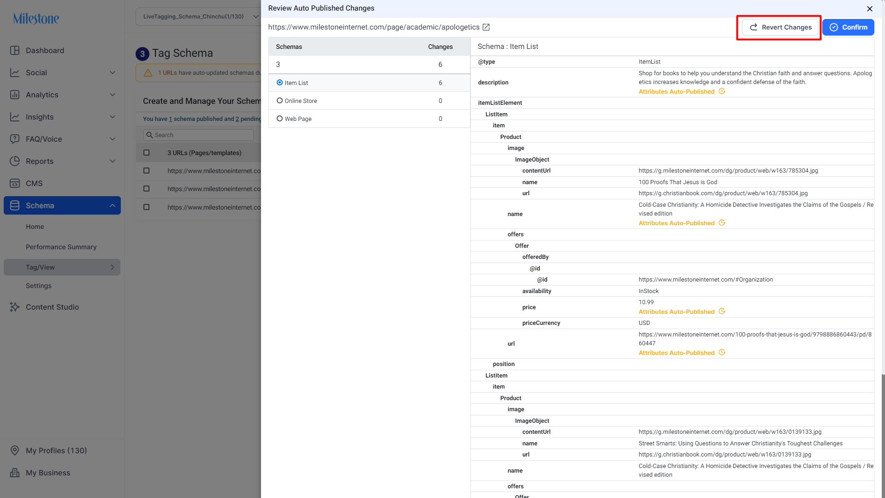Open Performance Summary in Schema menu

(61, 247)
